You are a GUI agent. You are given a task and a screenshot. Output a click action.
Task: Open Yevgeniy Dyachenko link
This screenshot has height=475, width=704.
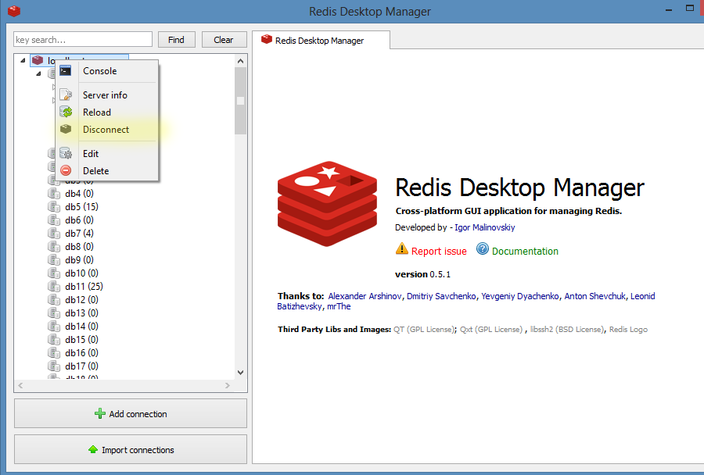point(520,296)
